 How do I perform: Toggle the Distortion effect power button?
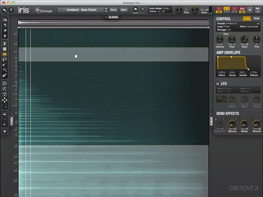(216, 119)
